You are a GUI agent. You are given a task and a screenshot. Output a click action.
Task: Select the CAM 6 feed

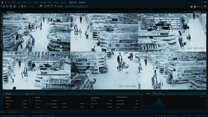pyautogui.click(x=104, y=71)
